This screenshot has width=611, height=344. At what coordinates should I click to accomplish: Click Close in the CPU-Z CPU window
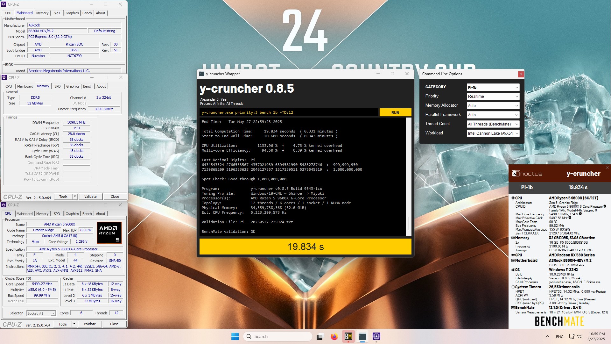click(x=114, y=324)
